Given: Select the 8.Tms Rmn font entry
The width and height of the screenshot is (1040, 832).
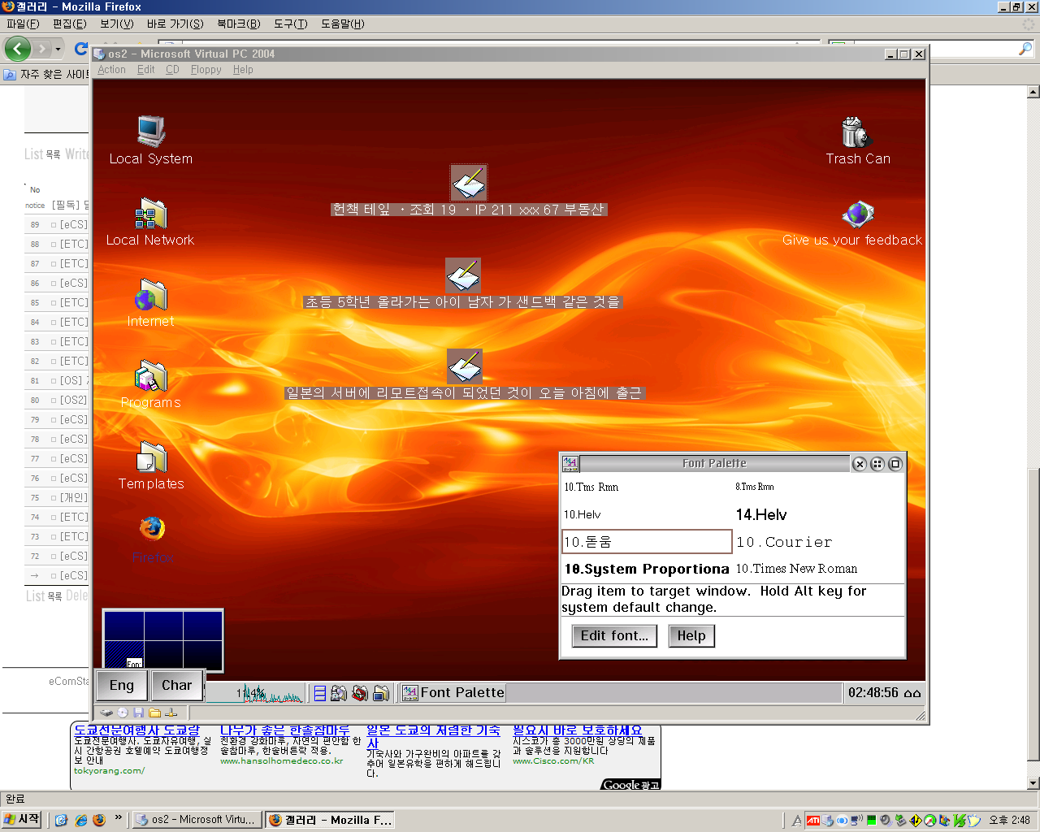Looking at the screenshot, I should tap(755, 487).
